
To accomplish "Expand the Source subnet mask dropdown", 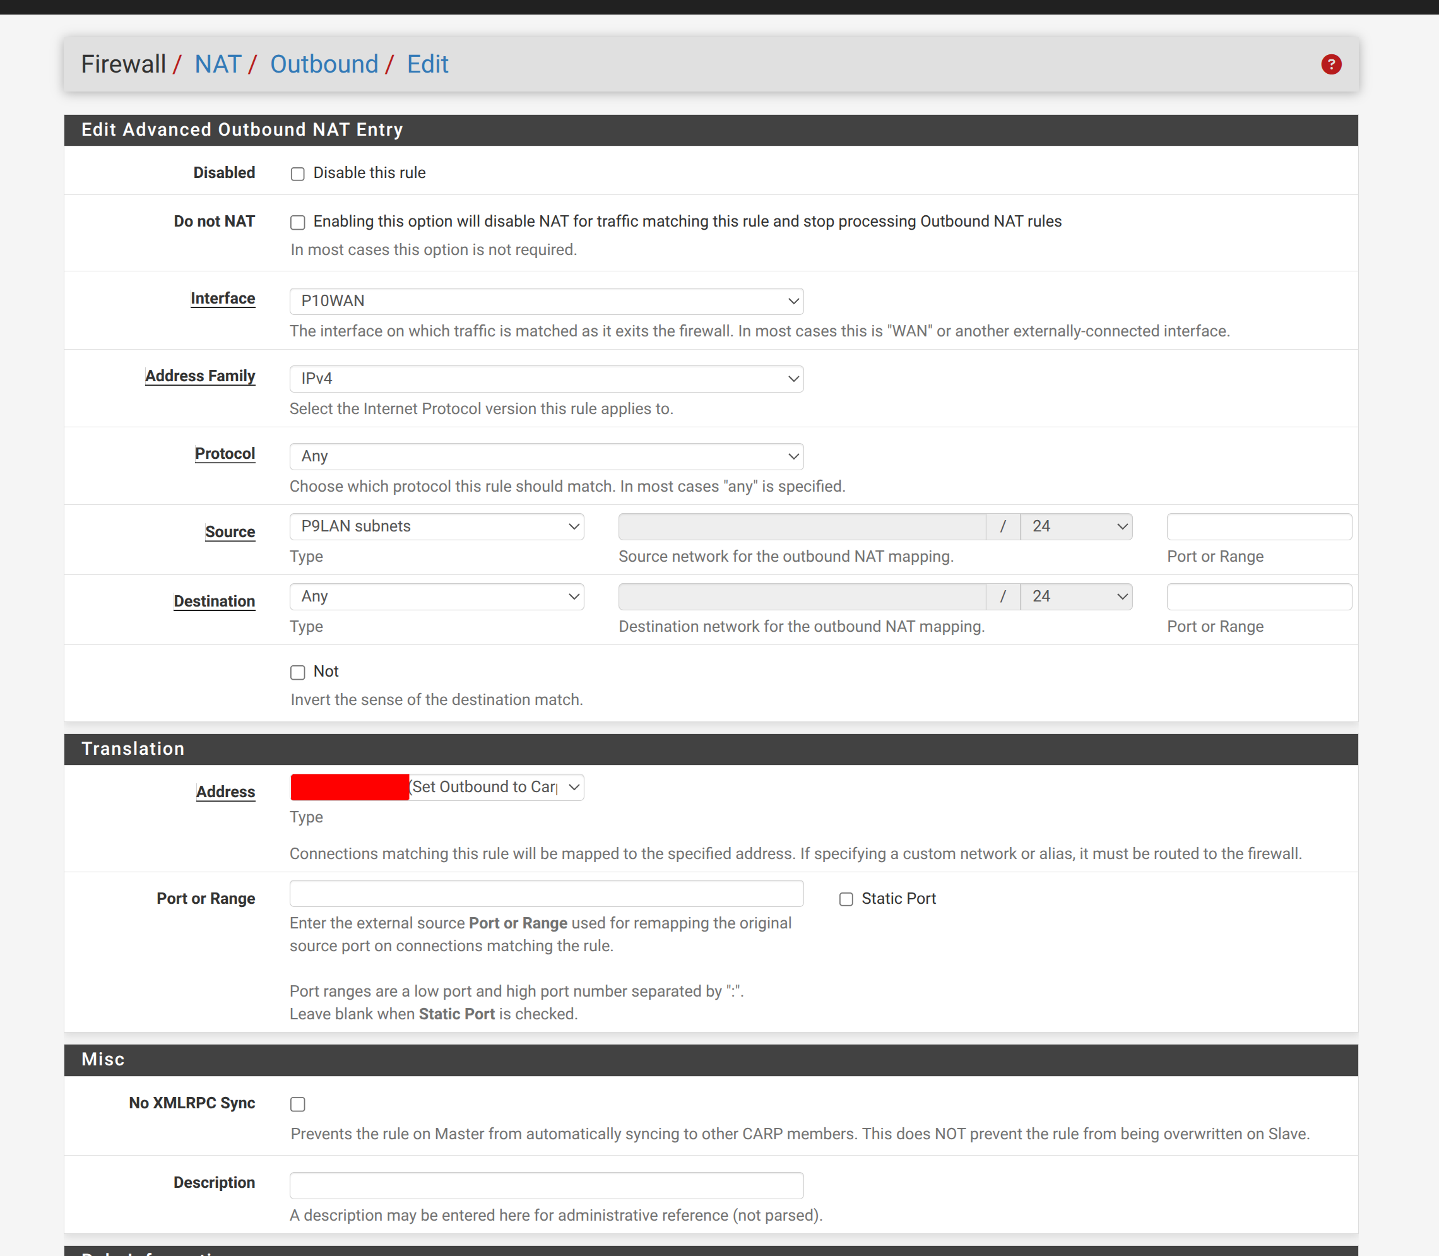I will click(1076, 526).
